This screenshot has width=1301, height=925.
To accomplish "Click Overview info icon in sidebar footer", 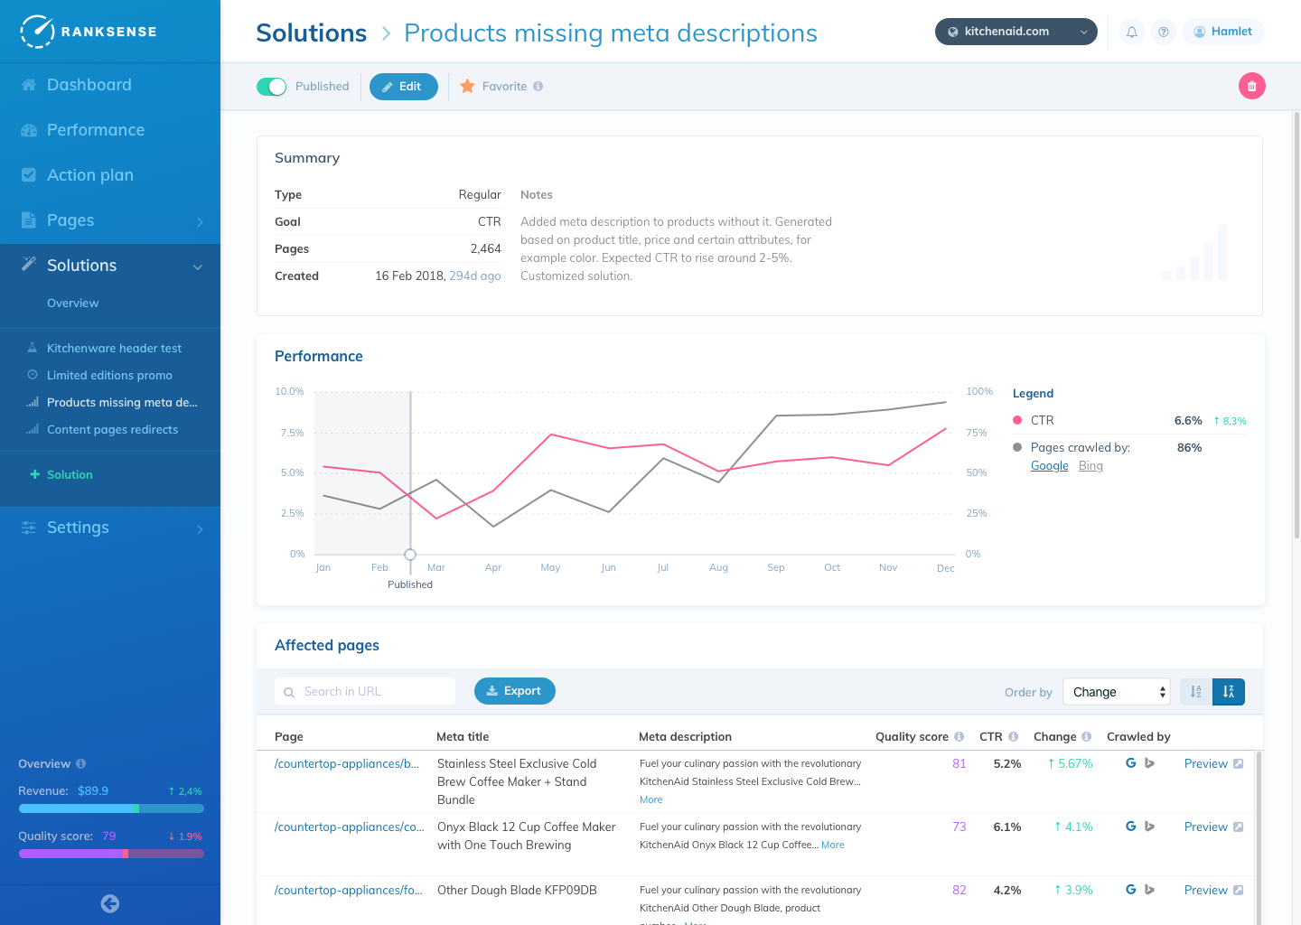I will click(x=81, y=763).
